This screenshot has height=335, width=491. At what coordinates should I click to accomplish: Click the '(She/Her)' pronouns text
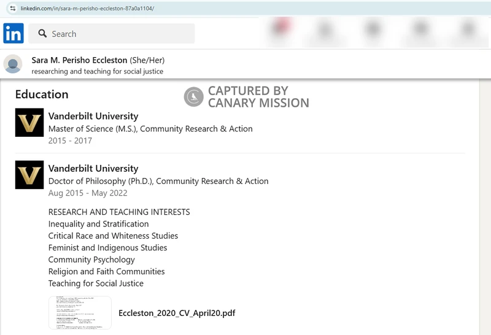(147, 60)
